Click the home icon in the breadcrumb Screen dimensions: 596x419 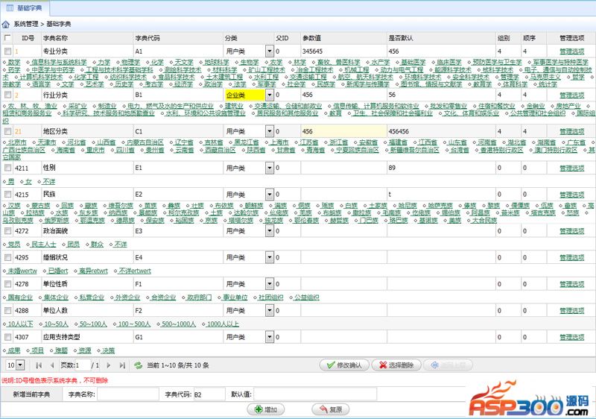click(x=6, y=25)
